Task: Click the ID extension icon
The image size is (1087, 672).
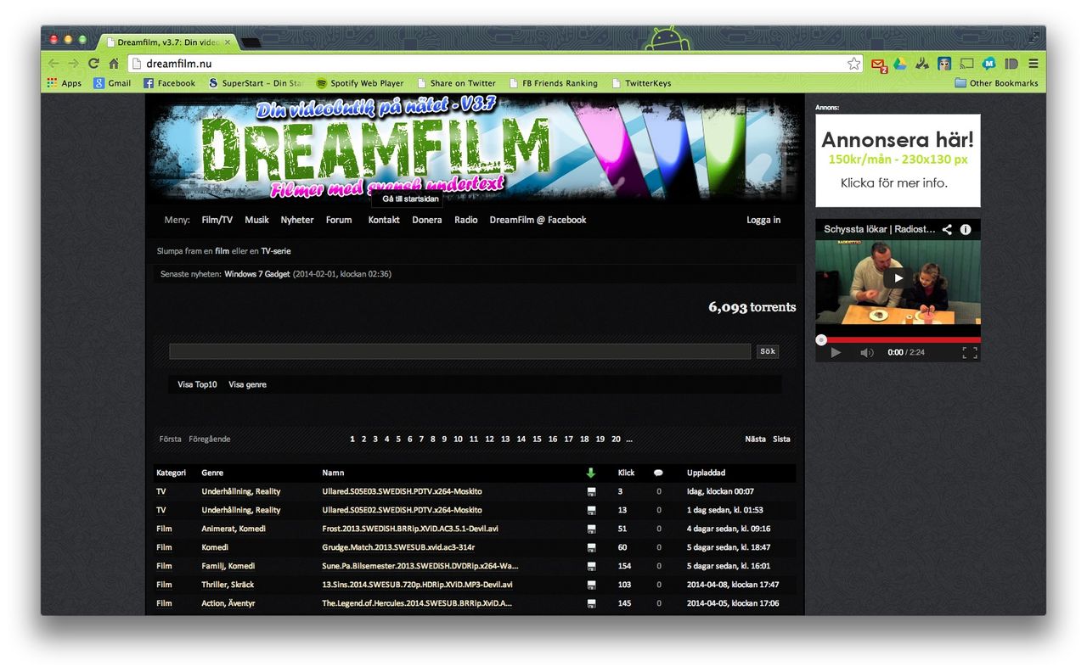Action: (x=1011, y=64)
